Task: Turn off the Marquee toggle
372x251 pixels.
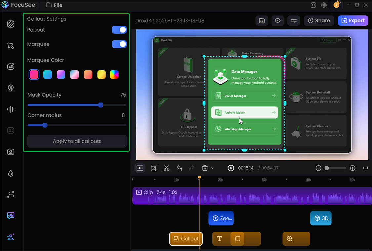Action: click(119, 44)
